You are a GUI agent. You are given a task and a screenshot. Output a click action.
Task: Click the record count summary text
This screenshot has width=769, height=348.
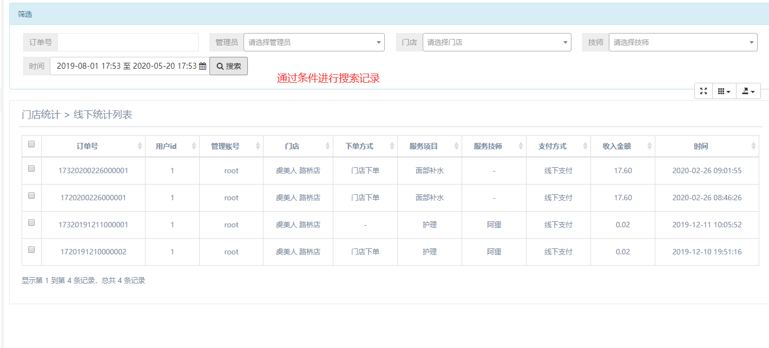click(83, 280)
